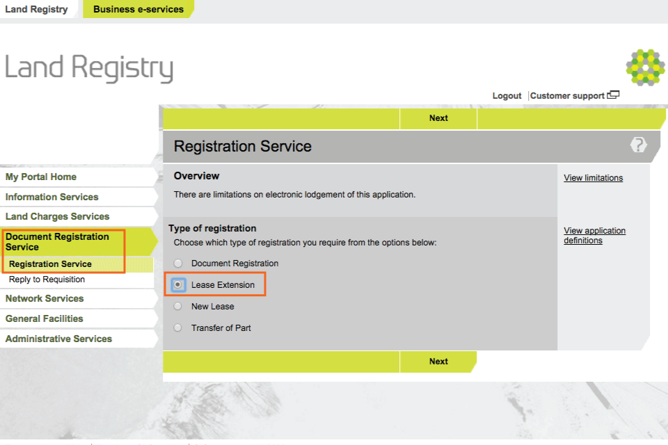Select Transfer of Part radio button
Viewport: 668px width, 445px height.
(x=178, y=328)
